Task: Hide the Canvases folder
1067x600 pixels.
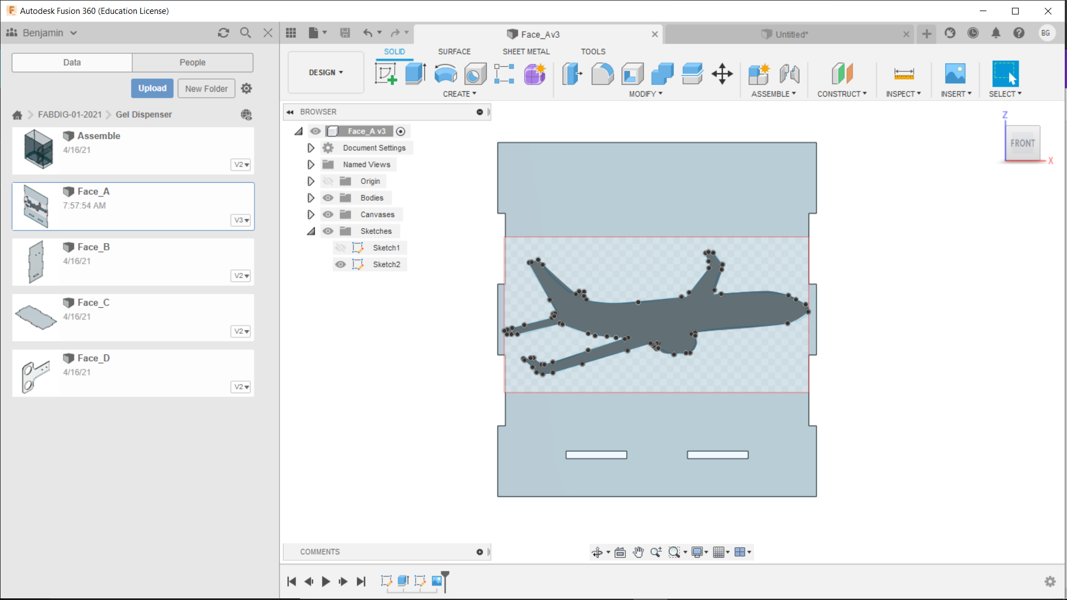Action: (x=328, y=214)
